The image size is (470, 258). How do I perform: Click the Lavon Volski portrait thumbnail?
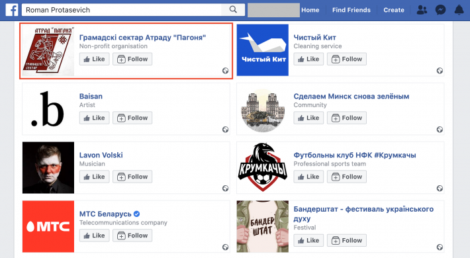(48, 167)
